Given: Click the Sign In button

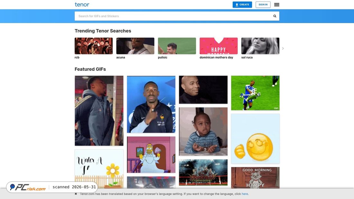Looking at the screenshot, I should (x=263, y=5).
